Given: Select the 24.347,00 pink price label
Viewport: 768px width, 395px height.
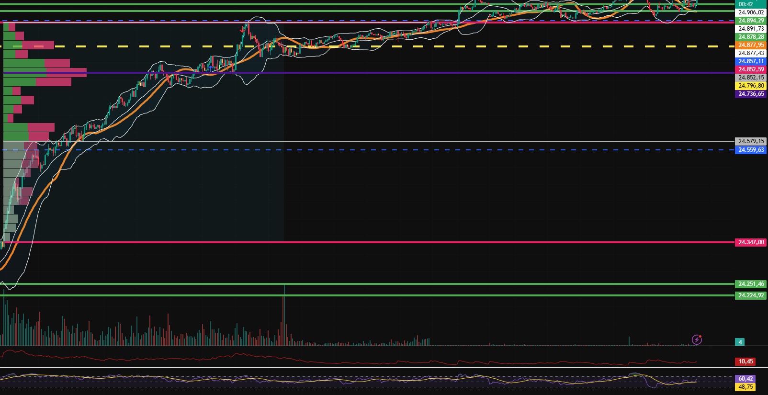Looking at the screenshot, I should pos(751,242).
